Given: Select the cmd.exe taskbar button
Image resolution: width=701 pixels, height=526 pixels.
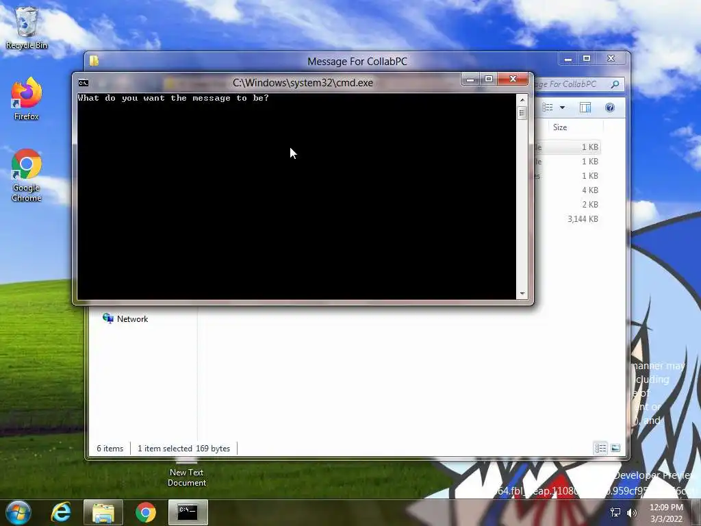Looking at the screenshot, I should (x=188, y=512).
